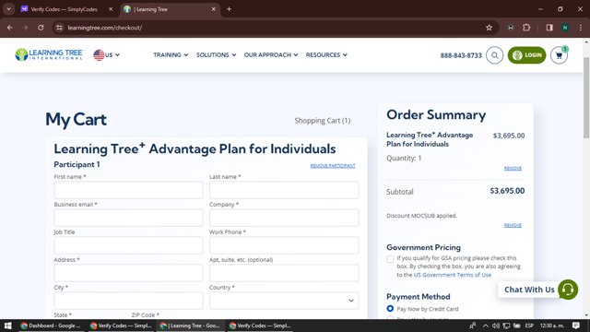Click the page vertical scrollbar thumb

click(586, 98)
